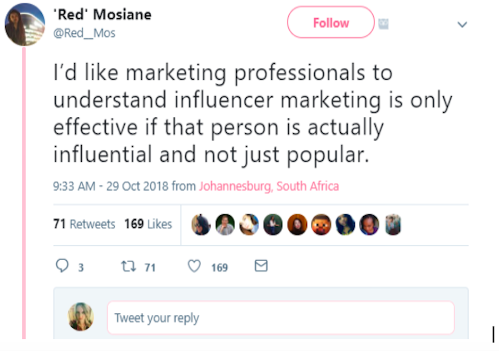499x351 pixels.
Task: Click the Follow button
Action: [x=331, y=23]
